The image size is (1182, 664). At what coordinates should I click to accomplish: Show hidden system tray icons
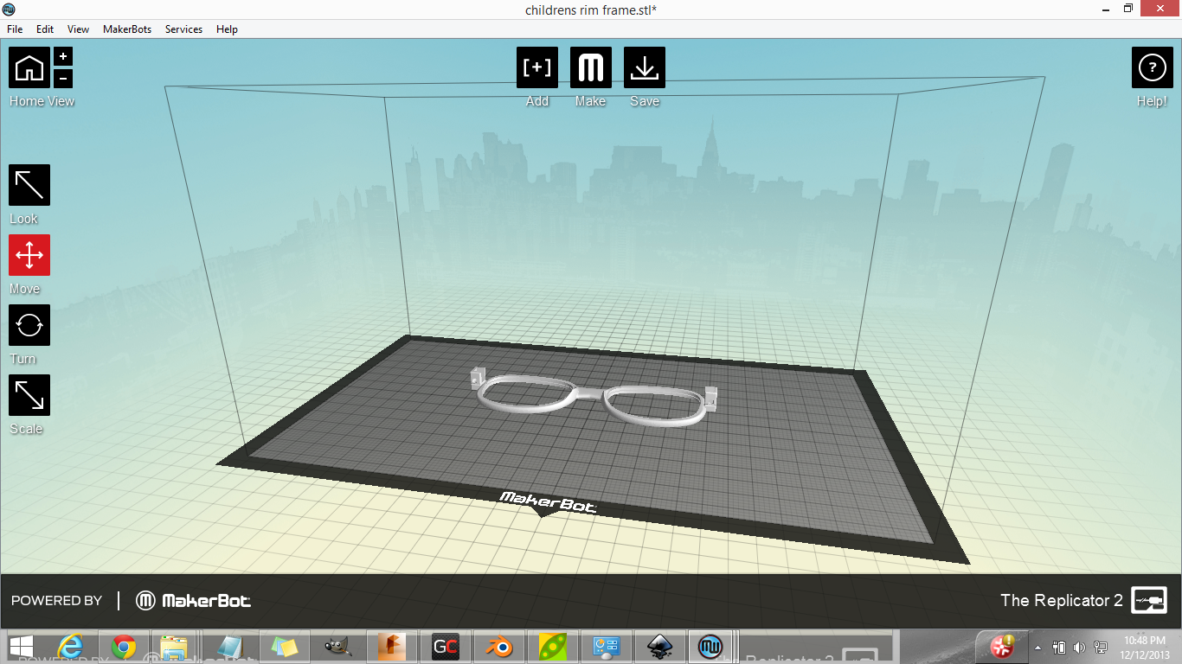1038,648
